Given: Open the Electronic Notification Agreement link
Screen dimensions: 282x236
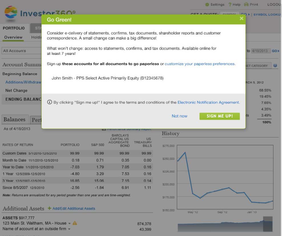Looking at the screenshot, I should [208, 102].
